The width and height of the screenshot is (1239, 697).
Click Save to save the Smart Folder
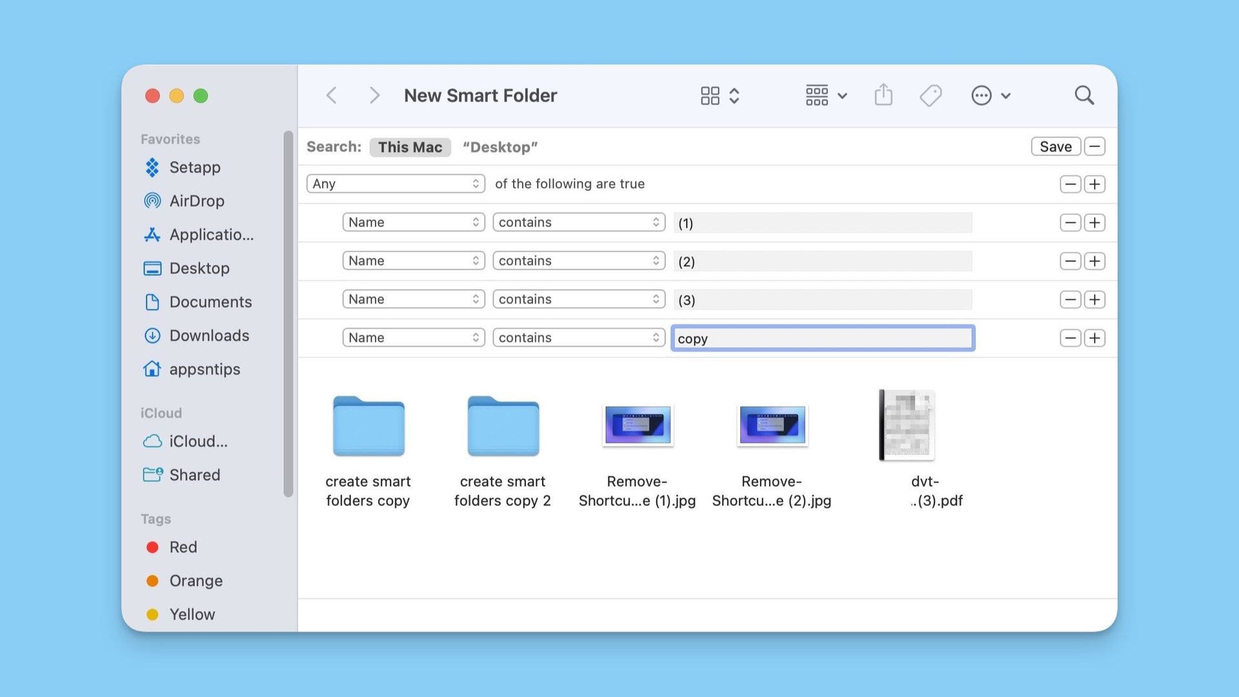tap(1055, 145)
